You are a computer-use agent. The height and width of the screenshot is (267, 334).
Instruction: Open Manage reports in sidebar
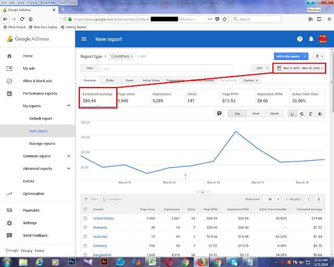pos(42,143)
